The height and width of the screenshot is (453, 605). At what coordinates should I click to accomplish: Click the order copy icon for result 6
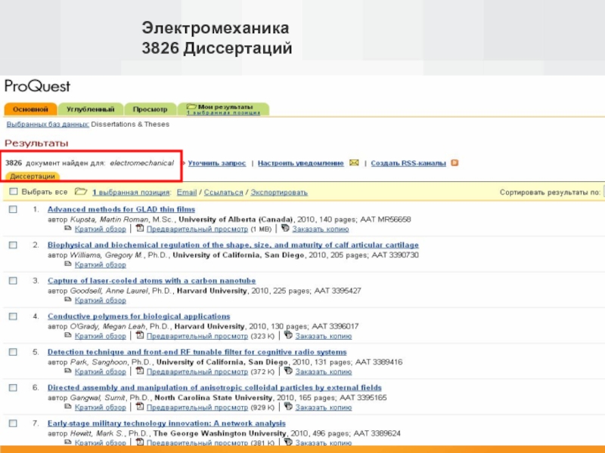coord(287,407)
